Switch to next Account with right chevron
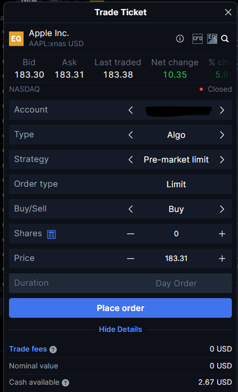This screenshot has width=238, height=392. pyautogui.click(x=222, y=110)
